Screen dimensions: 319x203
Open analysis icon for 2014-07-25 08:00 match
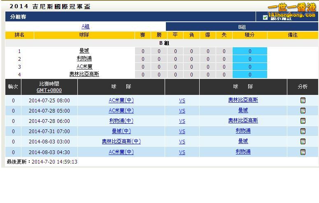303,100
